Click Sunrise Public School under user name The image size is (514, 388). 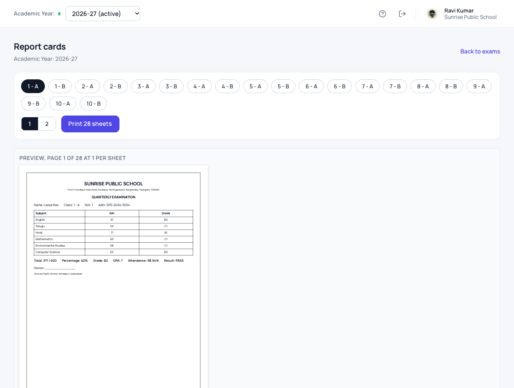[x=470, y=17]
